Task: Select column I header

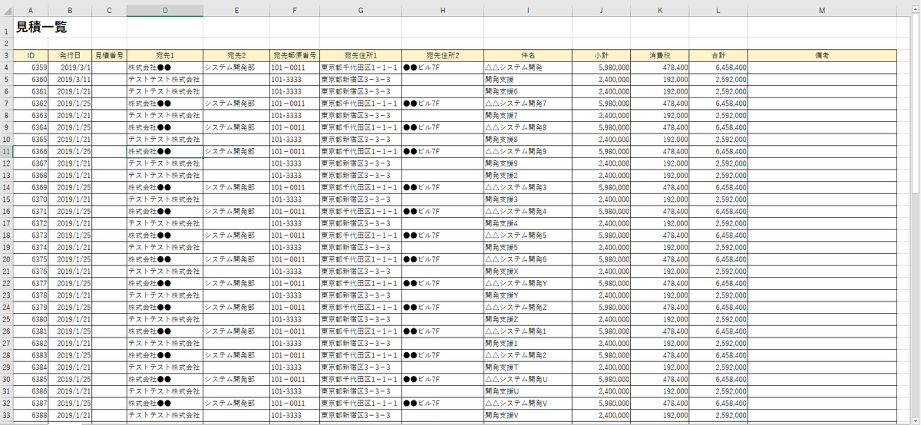Action: 528,11
